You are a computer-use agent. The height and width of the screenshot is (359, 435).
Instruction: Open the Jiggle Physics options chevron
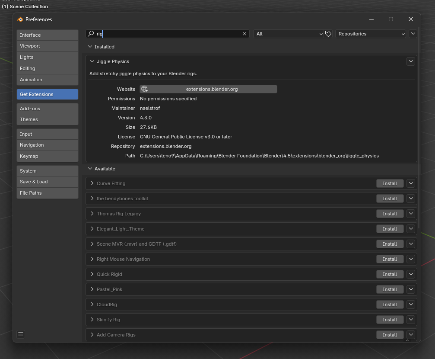pyautogui.click(x=411, y=61)
